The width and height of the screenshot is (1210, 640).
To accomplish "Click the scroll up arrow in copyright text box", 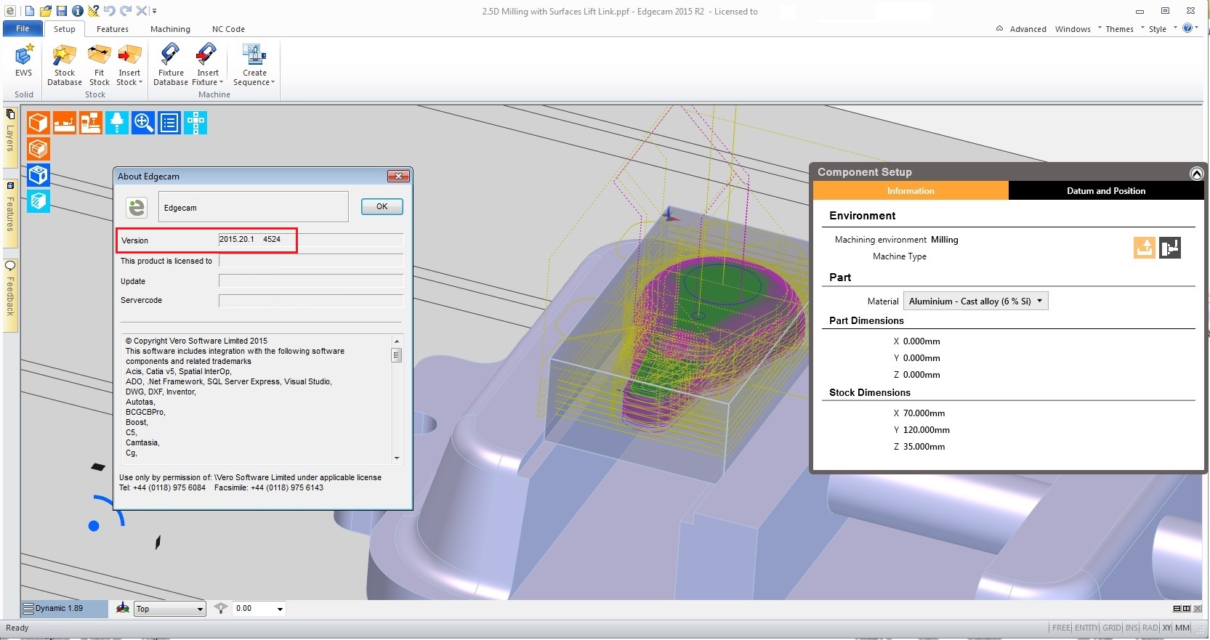I will point(397,341).
